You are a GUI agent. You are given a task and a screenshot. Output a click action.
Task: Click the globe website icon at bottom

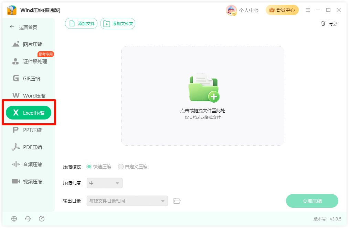tap(14, 219)
